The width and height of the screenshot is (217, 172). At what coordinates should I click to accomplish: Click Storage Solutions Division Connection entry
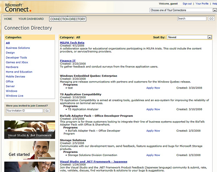coord(92,155)
